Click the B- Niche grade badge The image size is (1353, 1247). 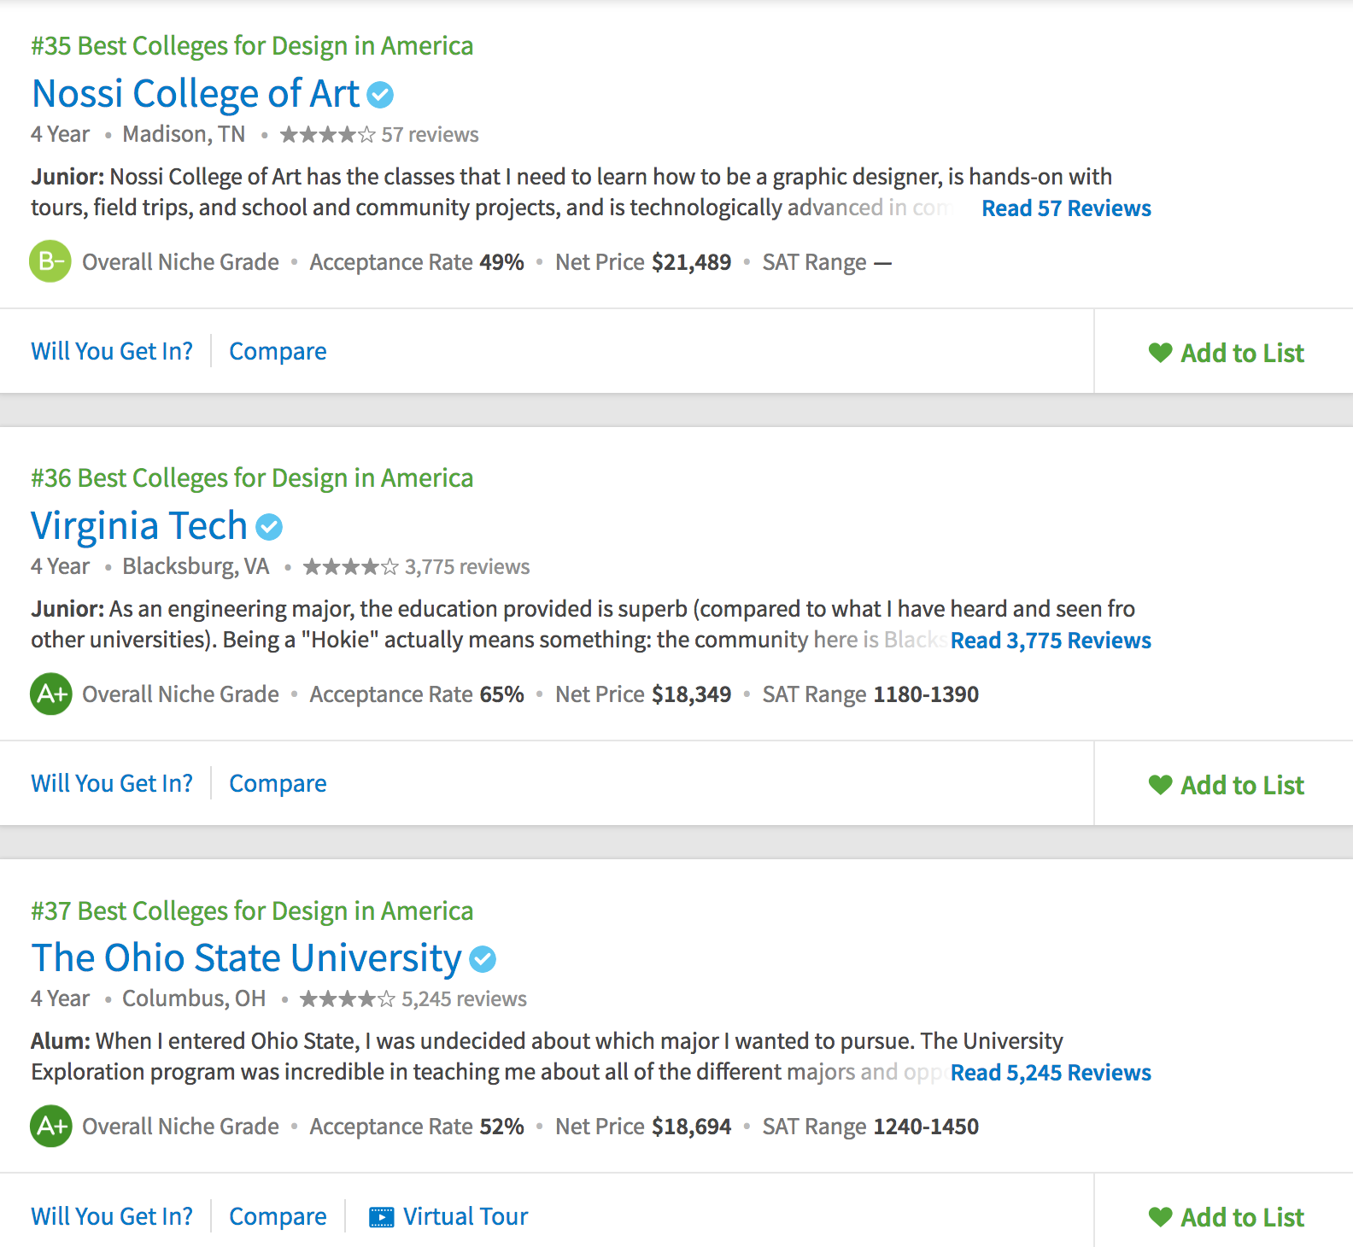click(x=50, y=261)
